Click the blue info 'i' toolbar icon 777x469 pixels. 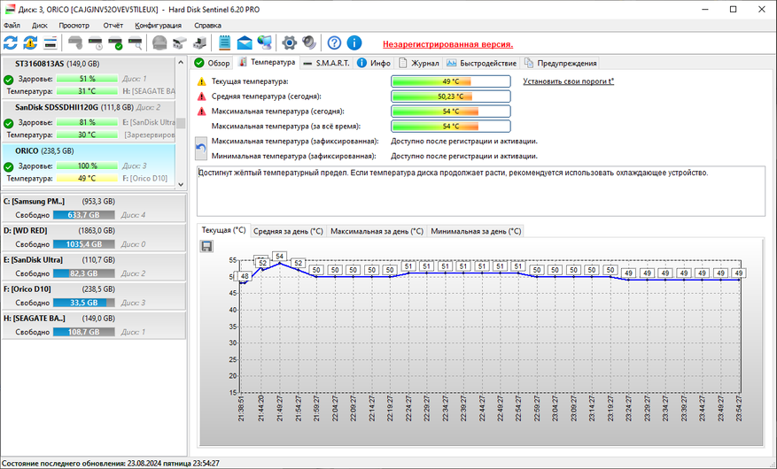click(354, 42)
